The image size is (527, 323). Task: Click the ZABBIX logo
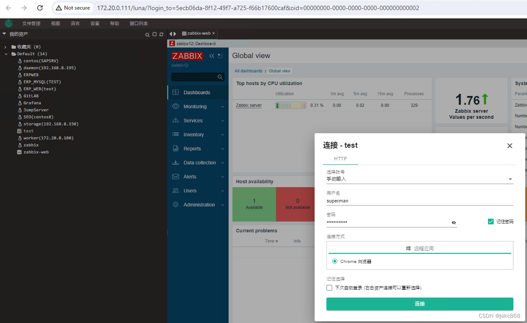(x=187, y=56)
